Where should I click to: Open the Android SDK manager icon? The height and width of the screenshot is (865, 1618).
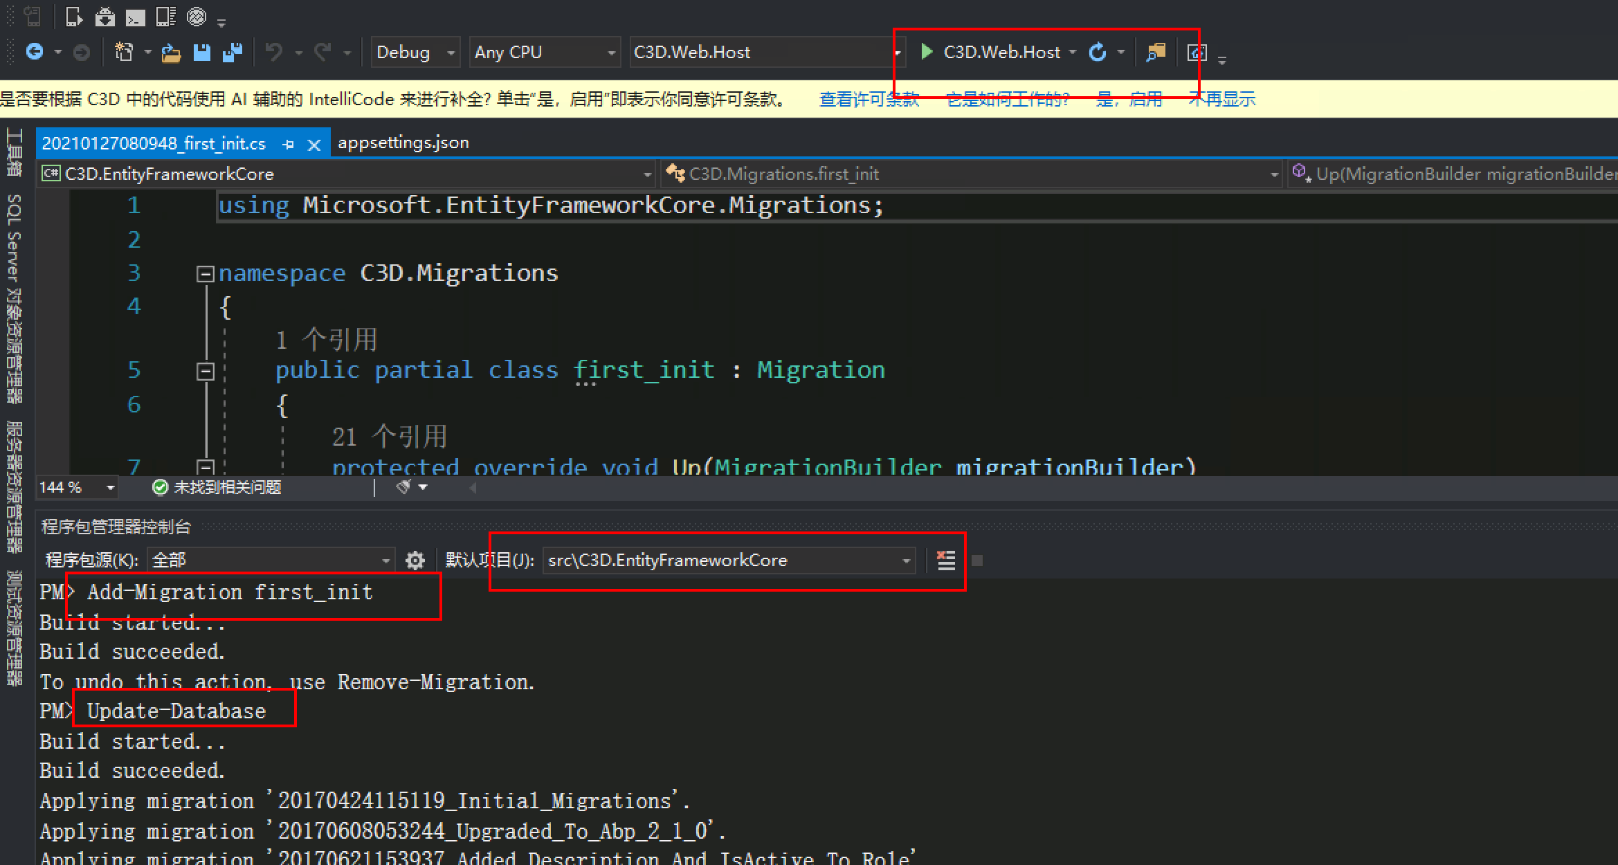click(104, 17)
